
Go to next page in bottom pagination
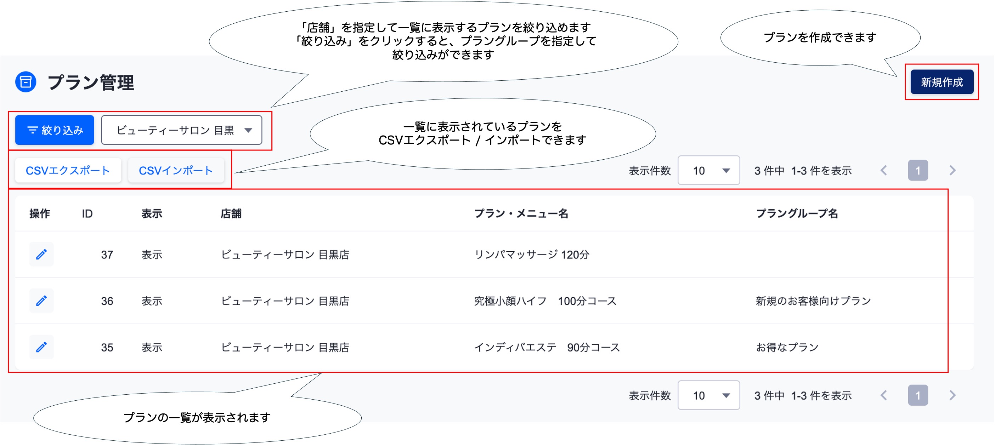coord(952,395)
